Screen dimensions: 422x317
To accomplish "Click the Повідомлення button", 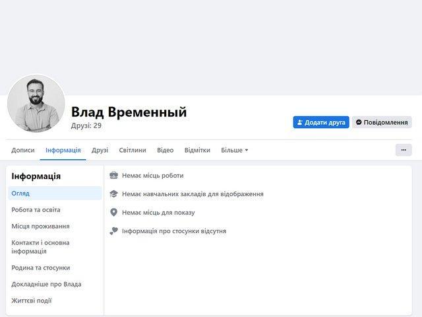I will point(382,122).
